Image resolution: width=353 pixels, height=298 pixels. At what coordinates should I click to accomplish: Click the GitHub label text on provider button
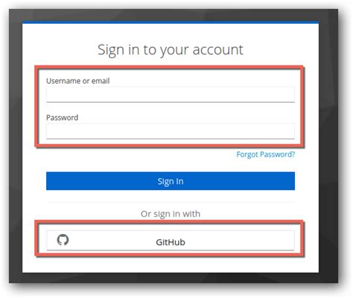pos(171,242)
